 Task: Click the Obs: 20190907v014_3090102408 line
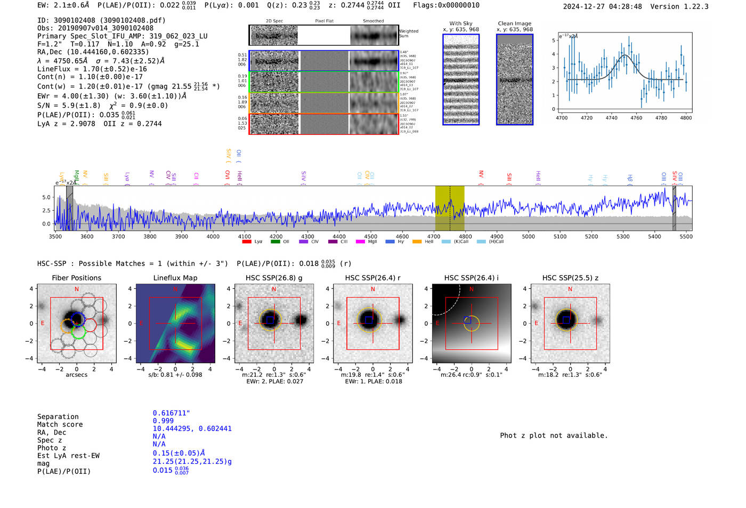(95, 28)
